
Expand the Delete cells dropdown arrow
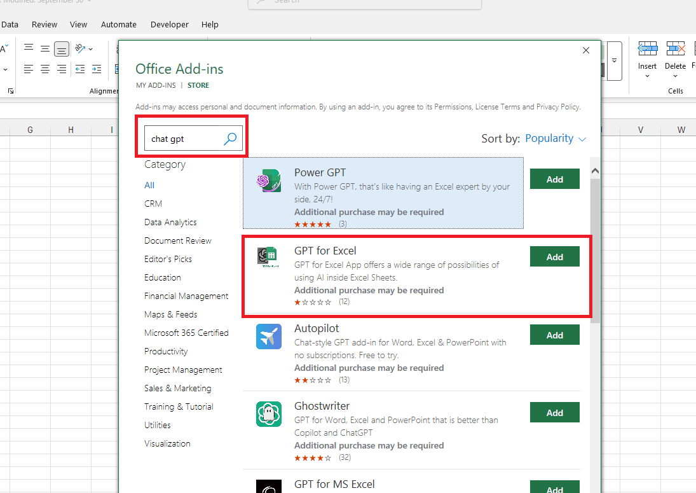(x=676, y=76)
